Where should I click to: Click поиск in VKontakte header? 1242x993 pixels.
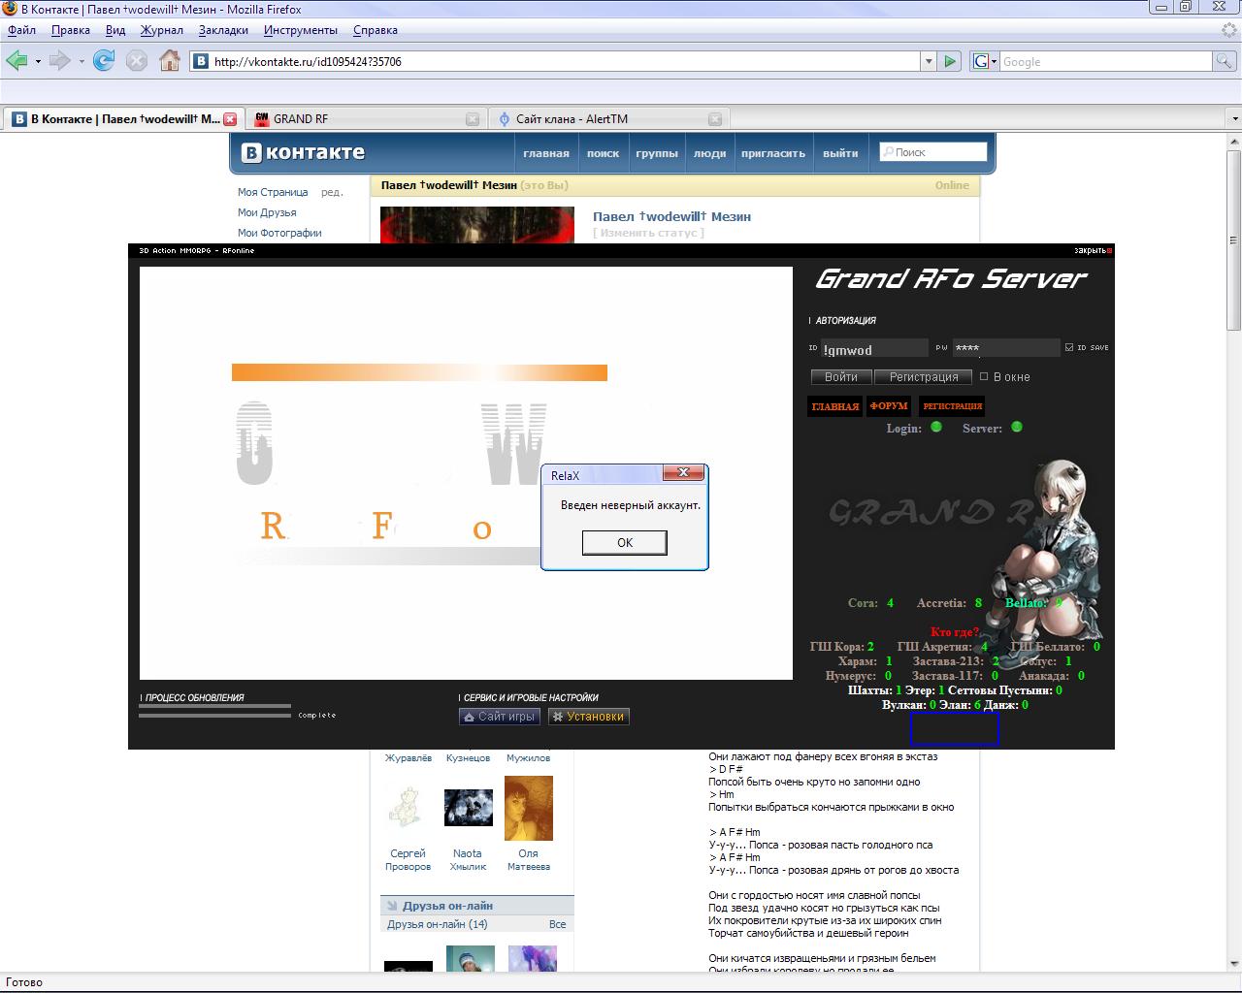603,153
